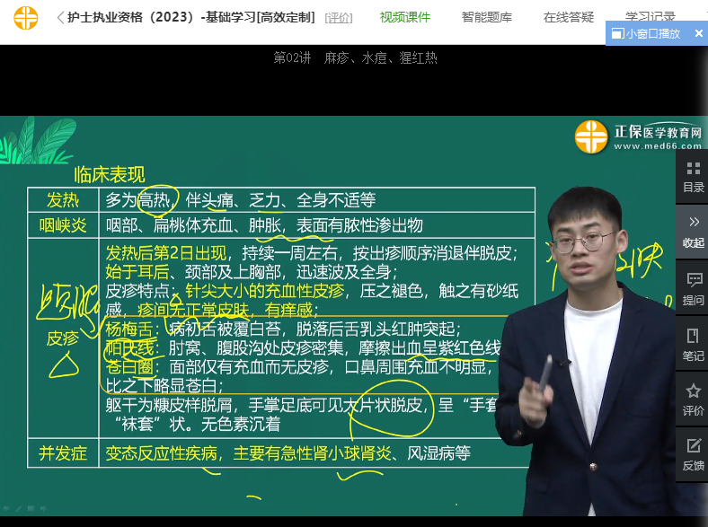Go back using the left chevron arrow

(59, 17)
